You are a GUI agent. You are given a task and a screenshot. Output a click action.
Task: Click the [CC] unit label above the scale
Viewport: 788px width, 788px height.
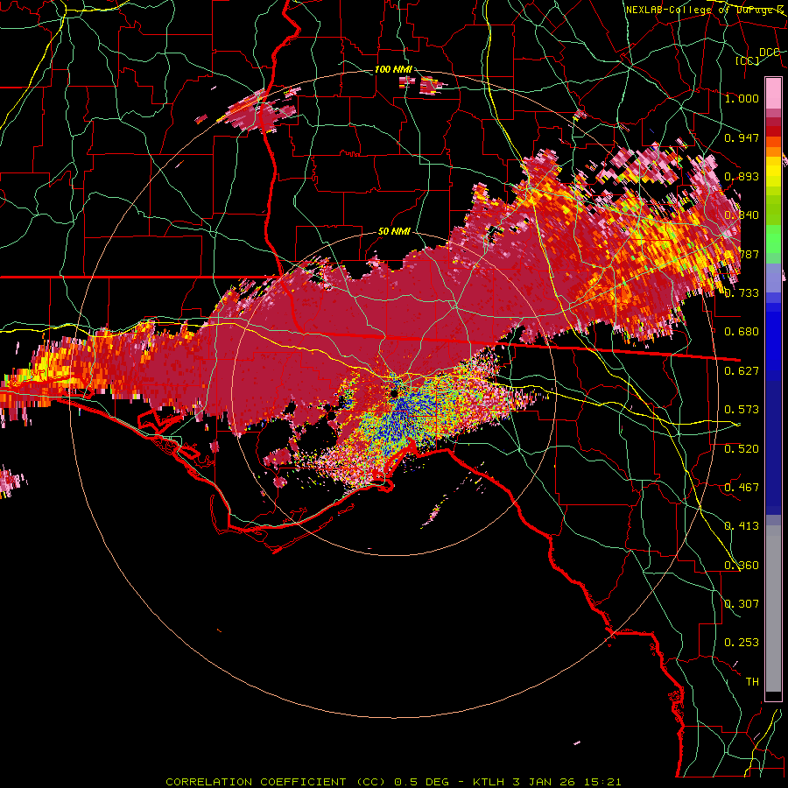748,61
